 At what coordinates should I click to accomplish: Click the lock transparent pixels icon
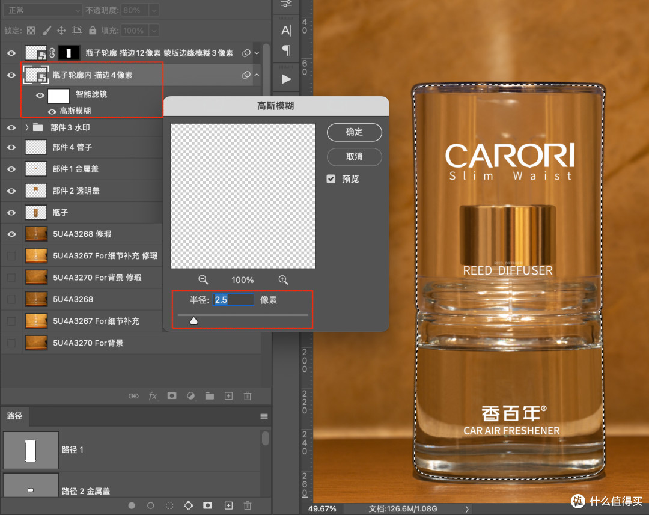tap(31, 31)
